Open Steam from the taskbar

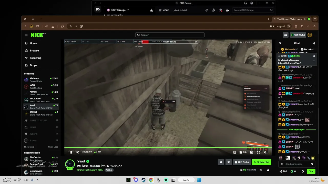pos(143,180)
